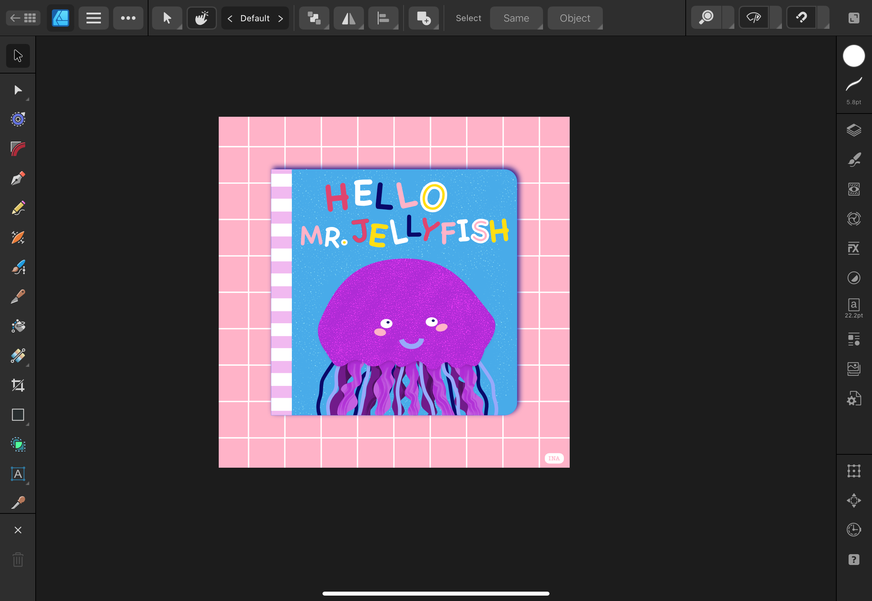The height and width of the screenshot is (601, 872).
Task: Switch to the Designer persona icon
Action: [60, 18]
